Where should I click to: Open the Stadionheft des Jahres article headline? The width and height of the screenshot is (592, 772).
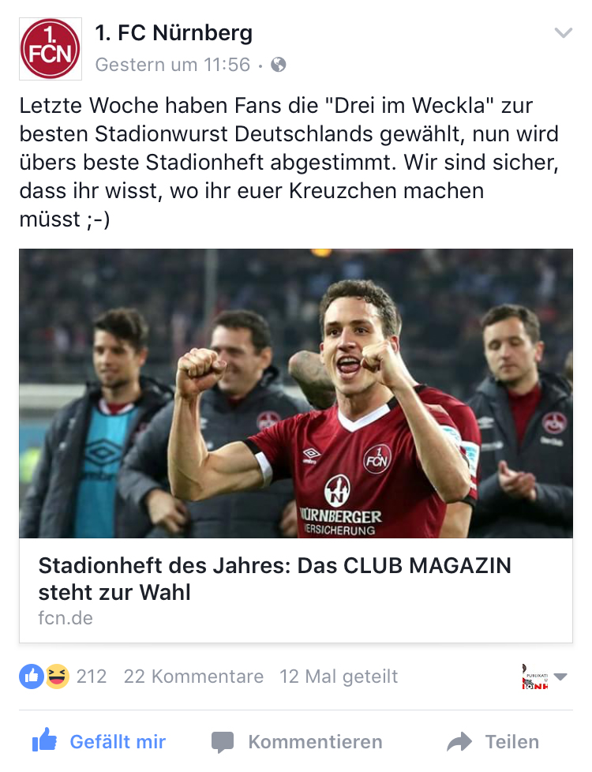tap(275, 579)
